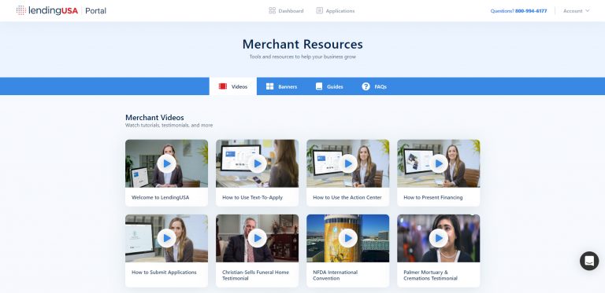The width and height of the screenshot is (605, 293).
Task: Open the Dashboard navigation link
Action: click(x=286, y=11)
